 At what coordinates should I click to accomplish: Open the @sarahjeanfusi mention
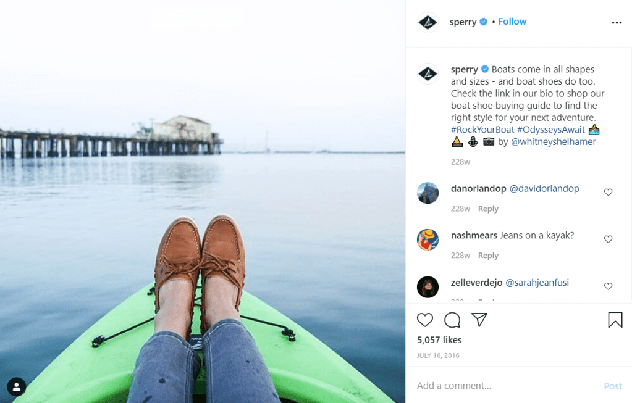(x=537, y=283)
